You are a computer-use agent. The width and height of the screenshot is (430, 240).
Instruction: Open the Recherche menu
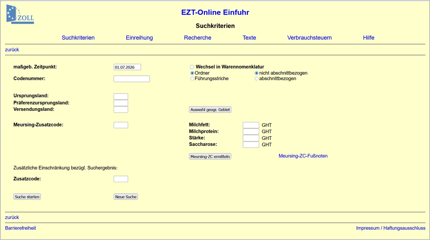point(198,37)
